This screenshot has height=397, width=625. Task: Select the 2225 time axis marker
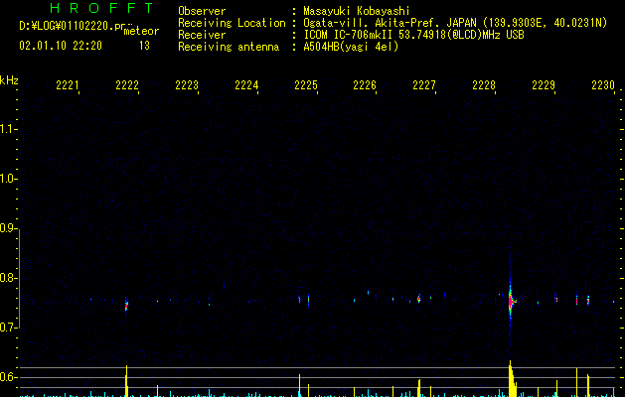(x=306, y=84)
